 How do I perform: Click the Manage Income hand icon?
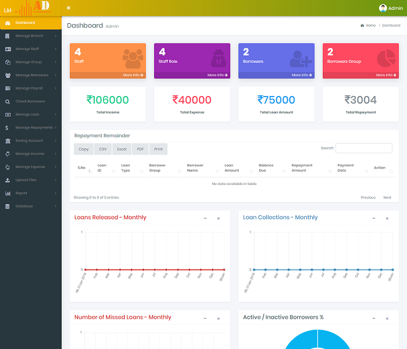click(8, 154)
